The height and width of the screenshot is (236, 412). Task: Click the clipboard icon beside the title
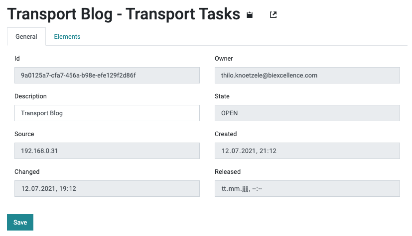[x=250, y=15]
